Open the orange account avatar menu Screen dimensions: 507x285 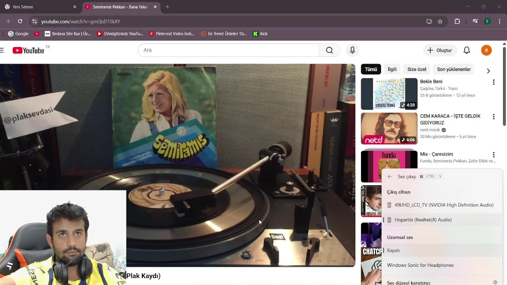click(x=486, y=50)
